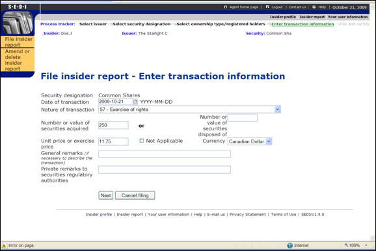The height and width of the screenshot is (251, 376).
Task: Click the Next button
Action: (105, 195)
